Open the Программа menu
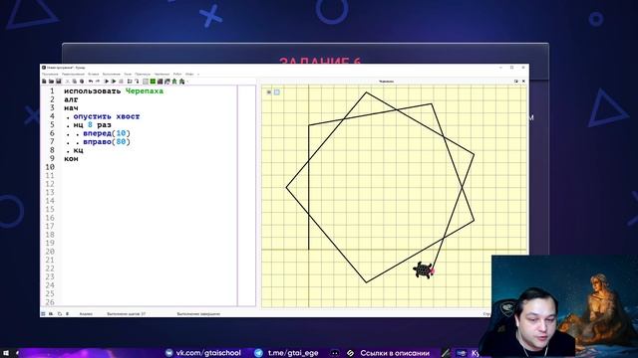The height and width of the screenshot is (358, 638). click(x=50, y=74)
